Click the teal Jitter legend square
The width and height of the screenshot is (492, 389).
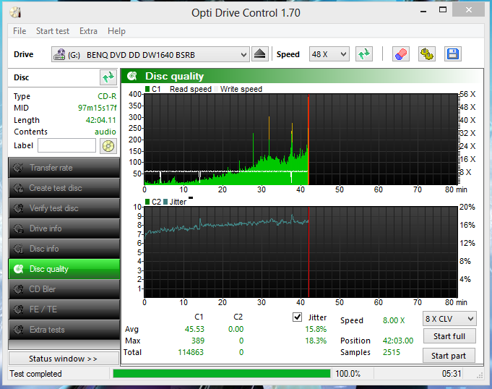[x=165, y=202]
